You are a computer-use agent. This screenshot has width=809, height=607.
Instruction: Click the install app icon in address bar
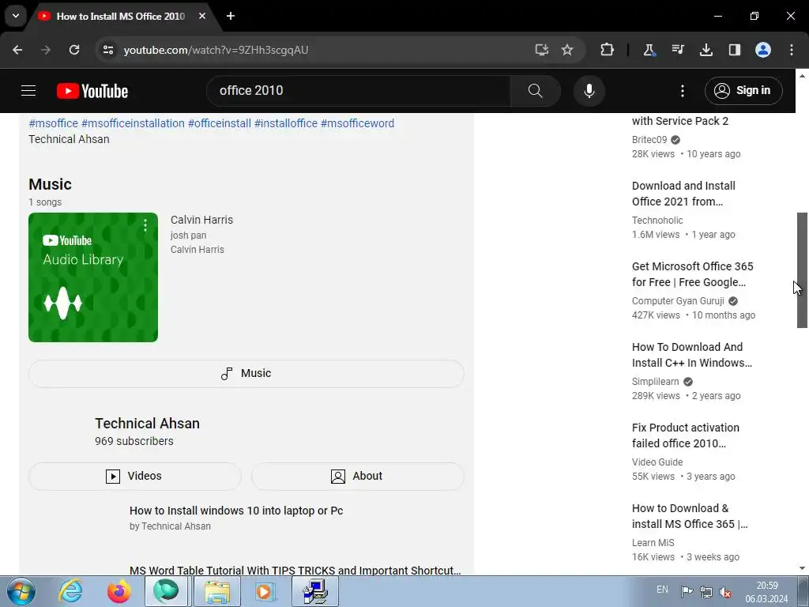541,50
